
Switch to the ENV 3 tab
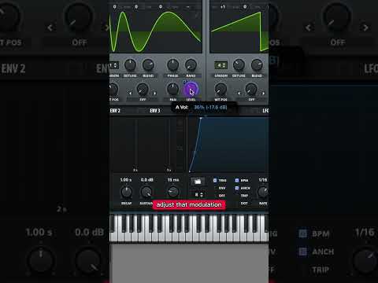(155, 111)
